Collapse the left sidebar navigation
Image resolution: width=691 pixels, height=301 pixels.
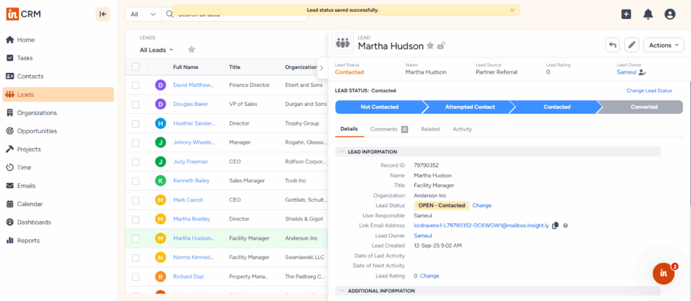point(103,13)
